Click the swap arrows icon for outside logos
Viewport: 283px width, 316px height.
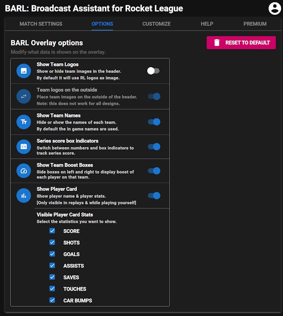pyautogui.click(x=24, y=96)
